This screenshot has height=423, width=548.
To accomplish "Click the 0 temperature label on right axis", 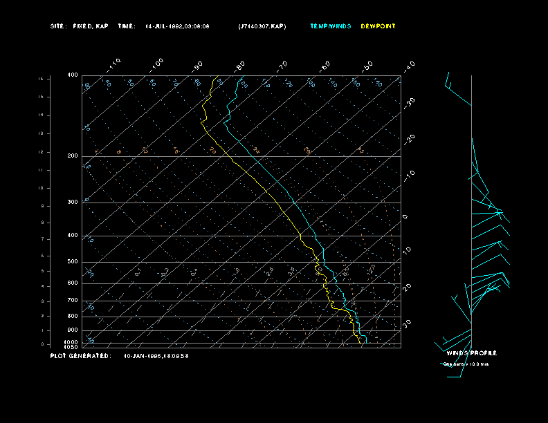I will (405, 216).
